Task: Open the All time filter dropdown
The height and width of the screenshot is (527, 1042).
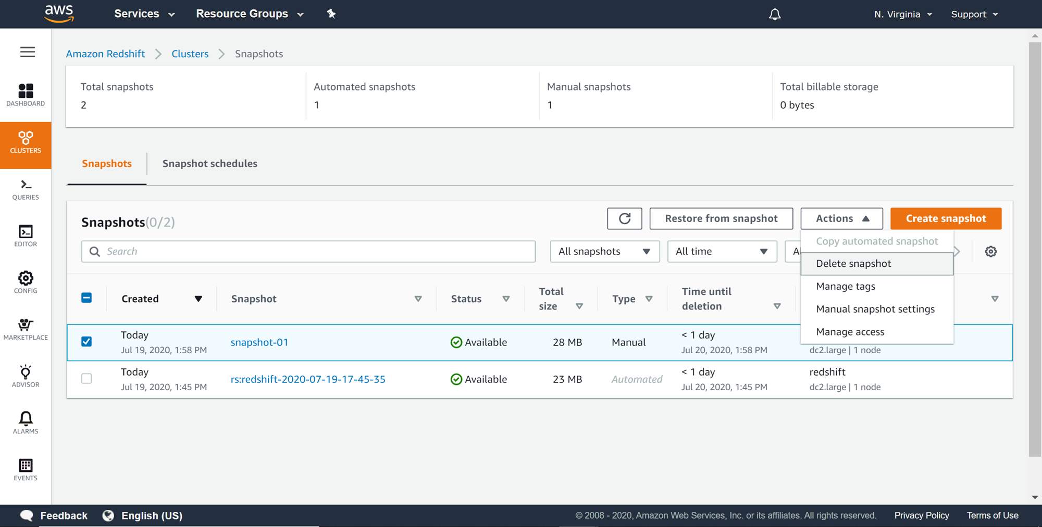Action: tap(722, 251)
